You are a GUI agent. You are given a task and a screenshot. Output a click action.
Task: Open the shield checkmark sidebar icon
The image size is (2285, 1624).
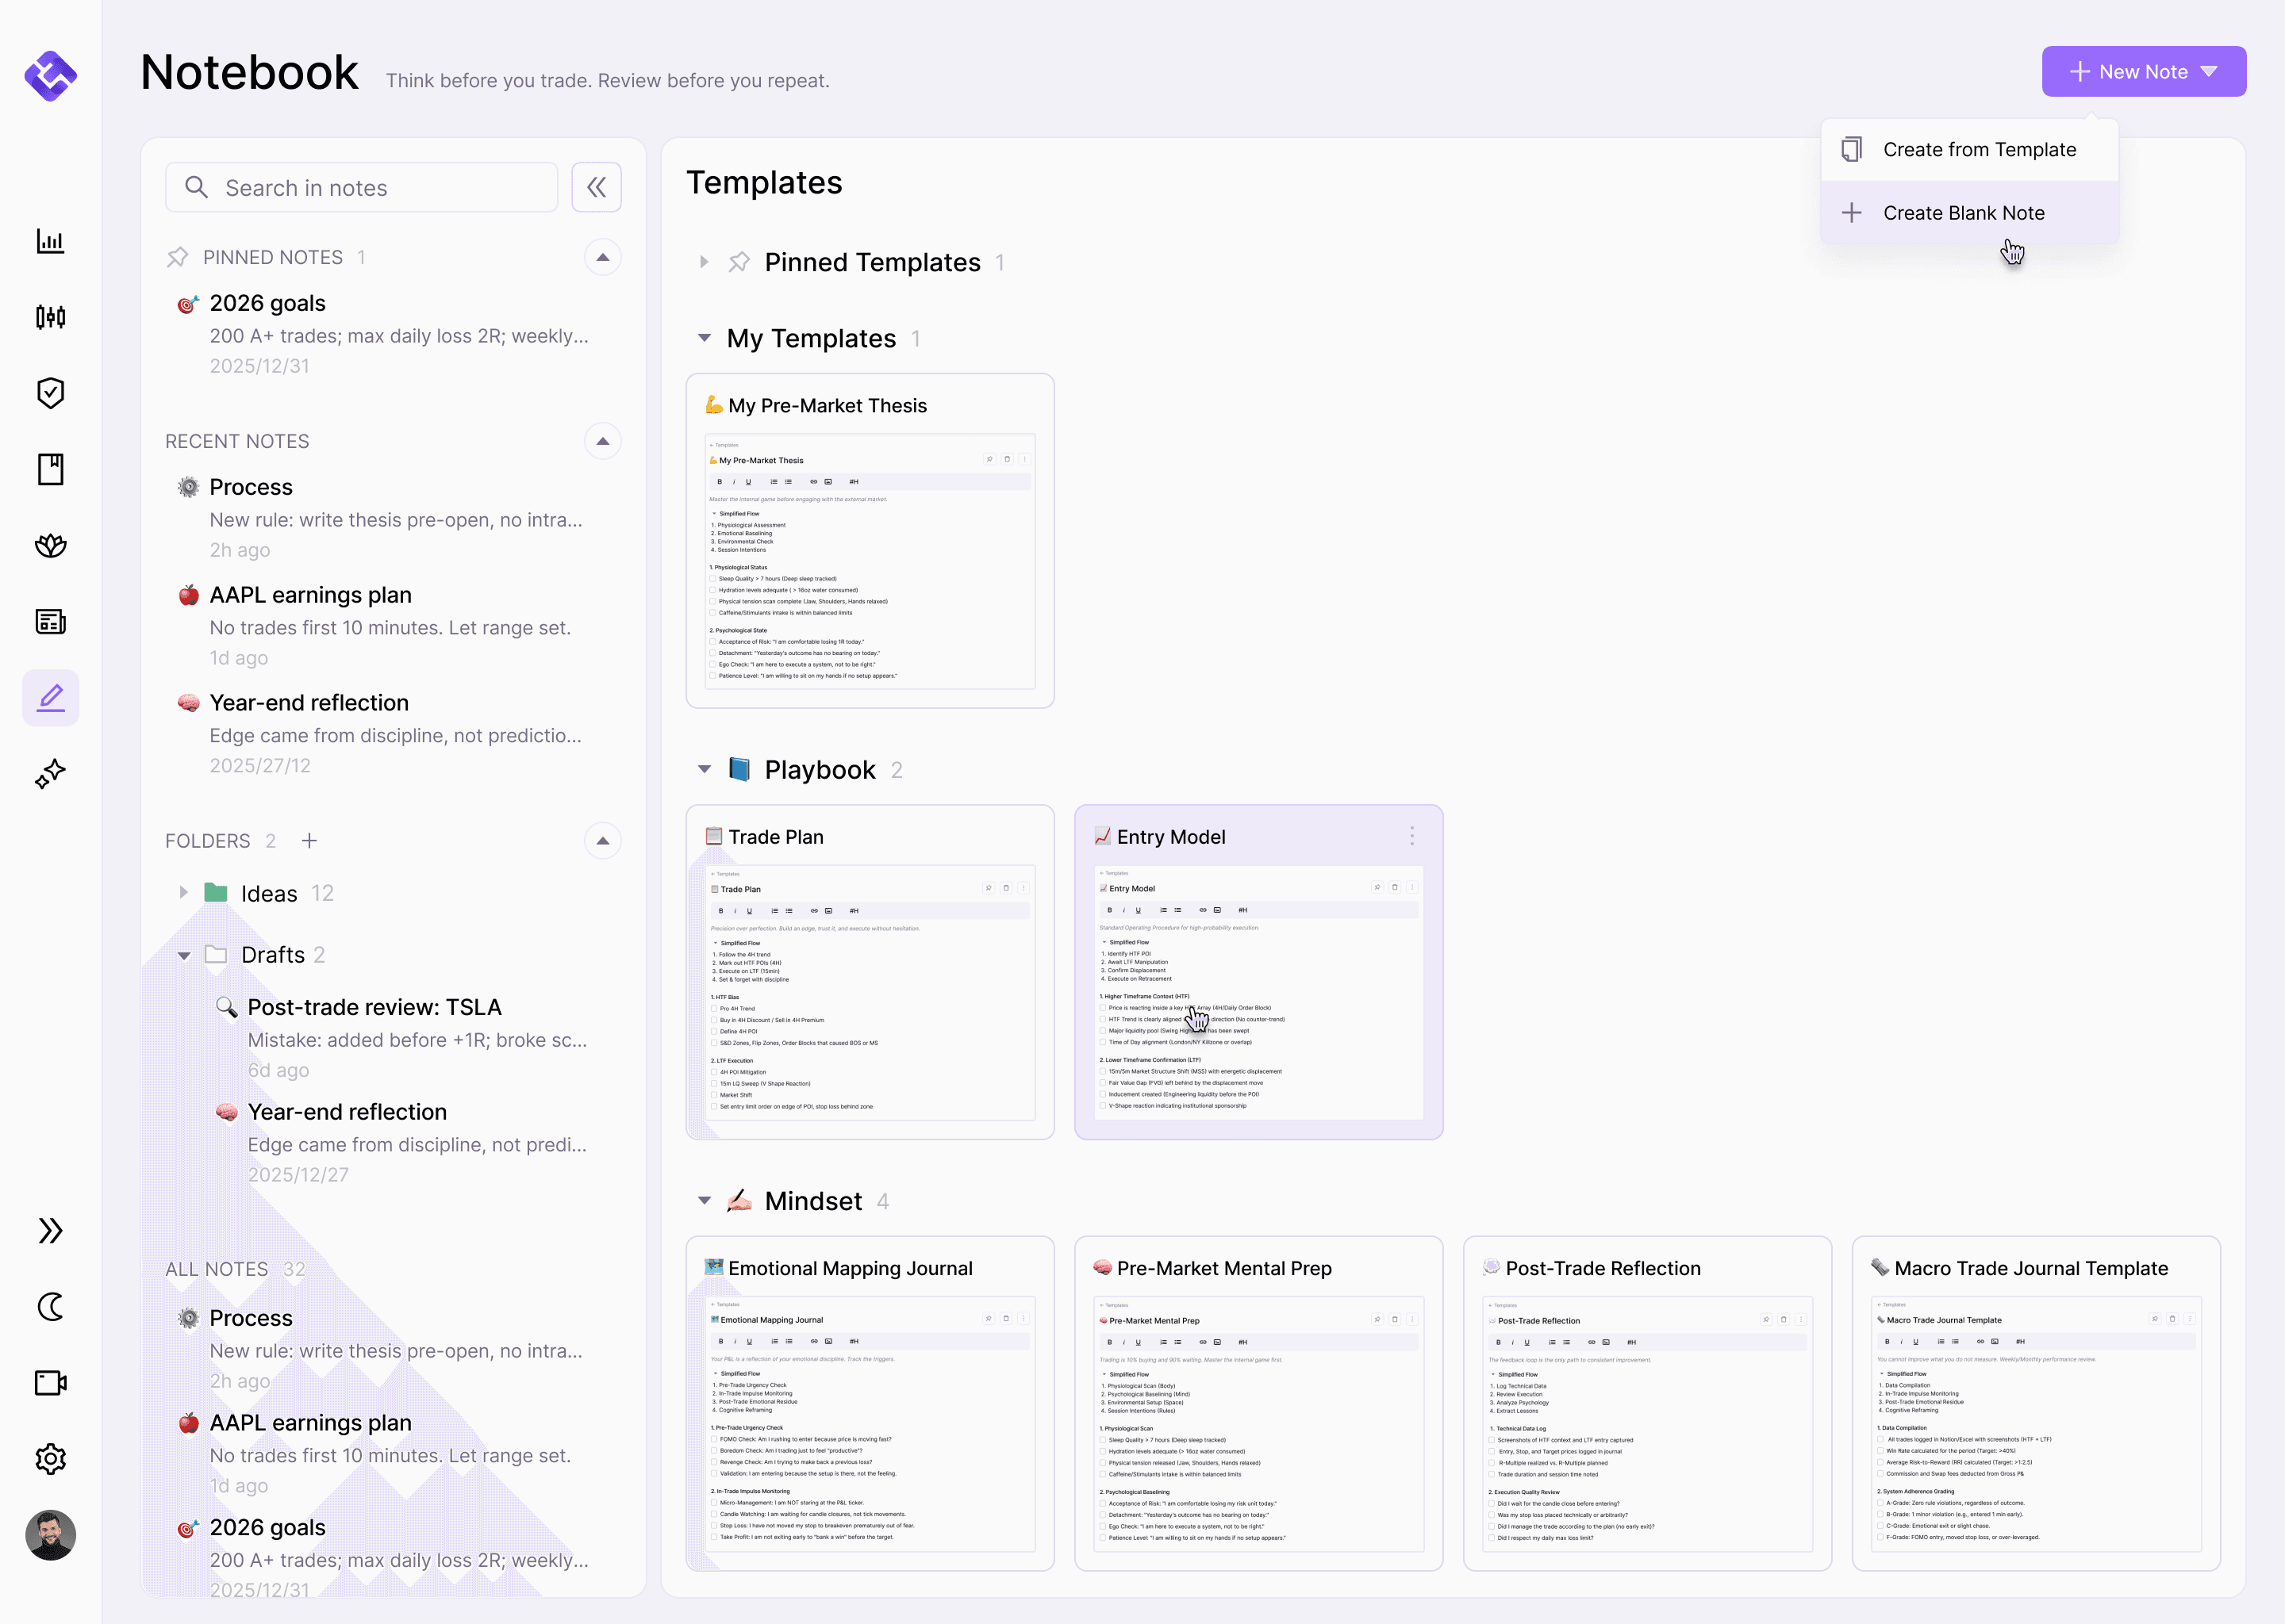(50, 393)
